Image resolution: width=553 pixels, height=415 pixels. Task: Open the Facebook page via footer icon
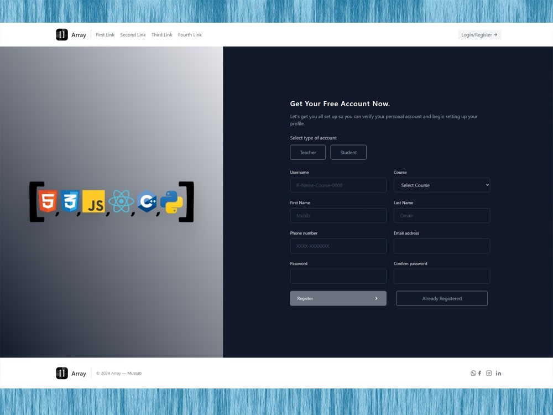coord(480,373)
